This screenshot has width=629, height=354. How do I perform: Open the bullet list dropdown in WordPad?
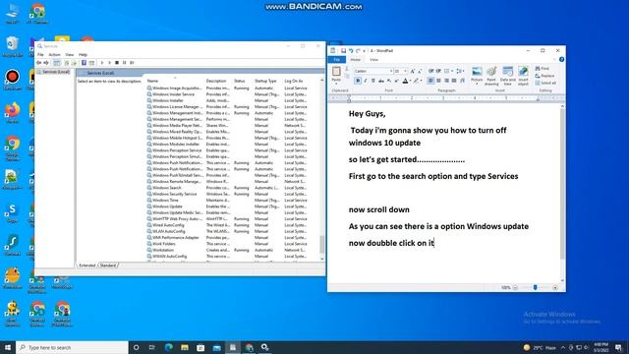click(x=452, y=71)
